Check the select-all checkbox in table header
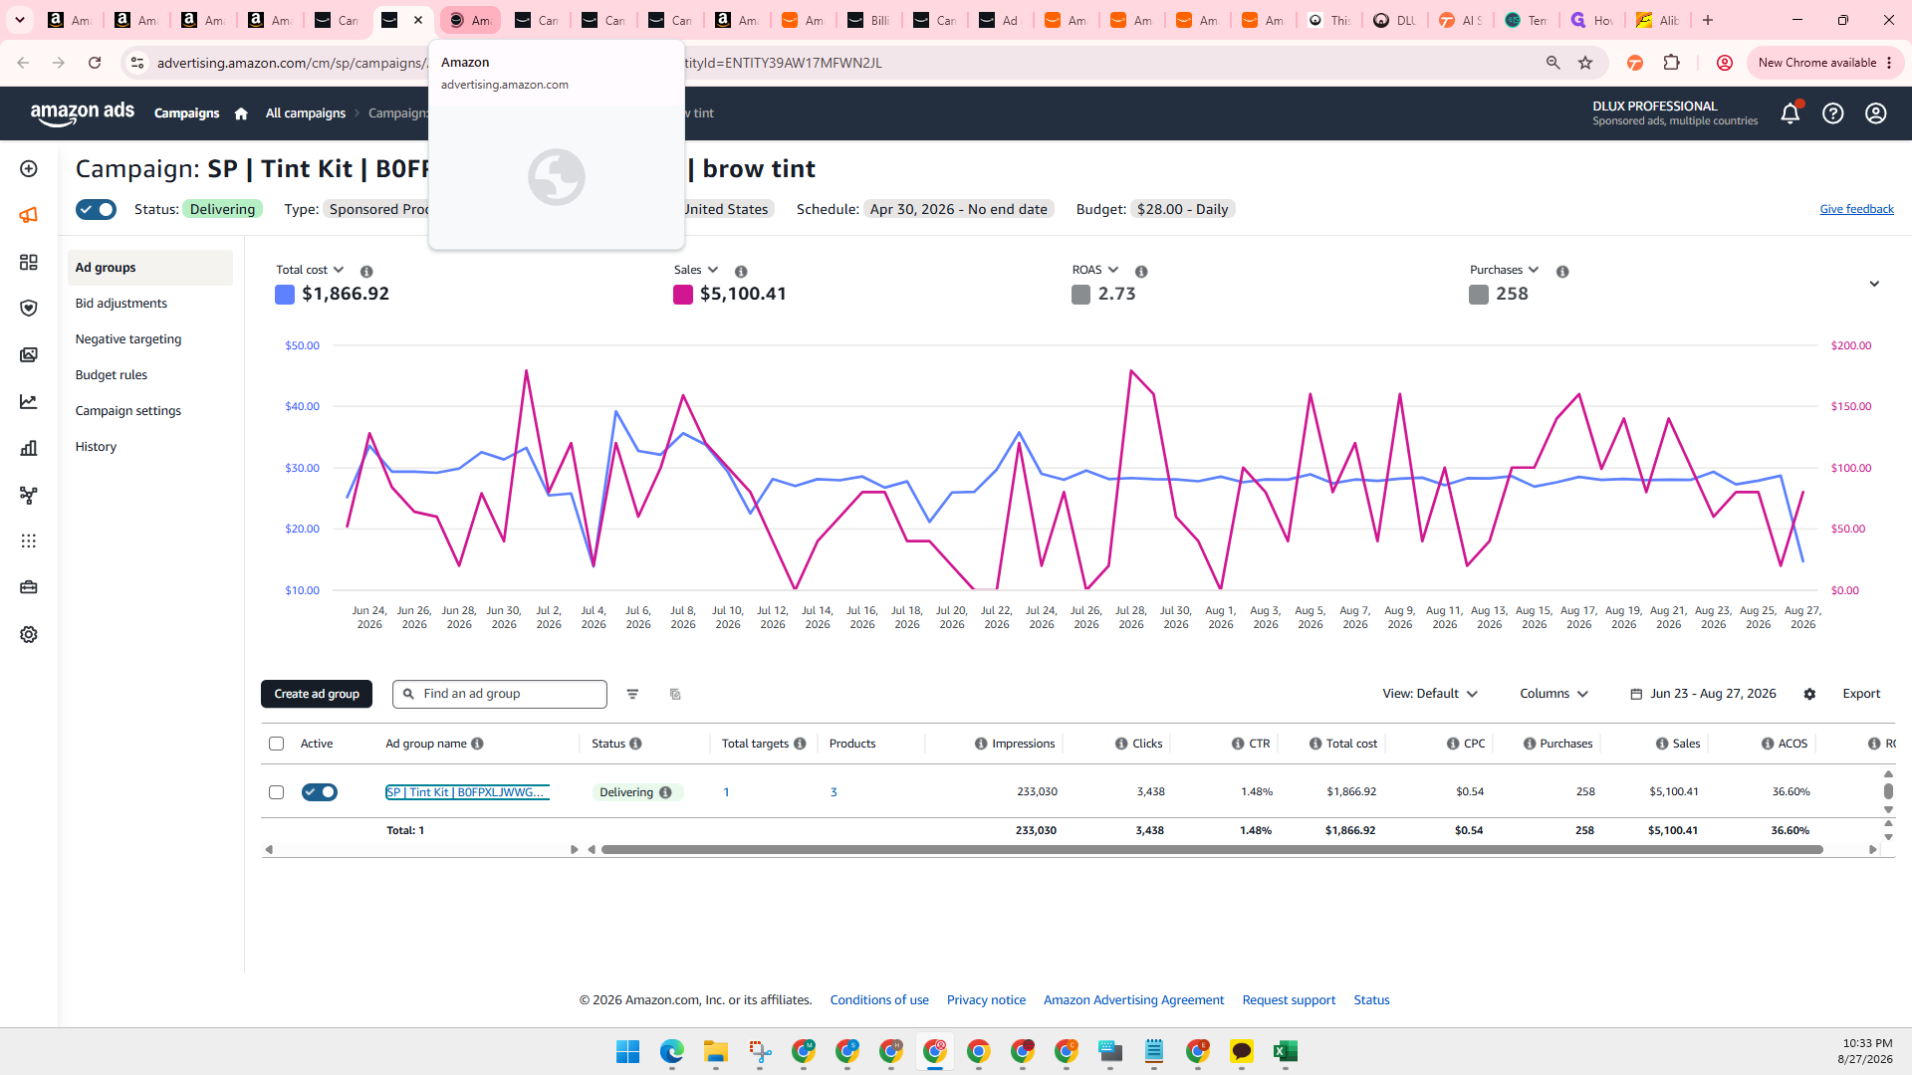This screenshot has width=1912, height=1075. (277, 745)
